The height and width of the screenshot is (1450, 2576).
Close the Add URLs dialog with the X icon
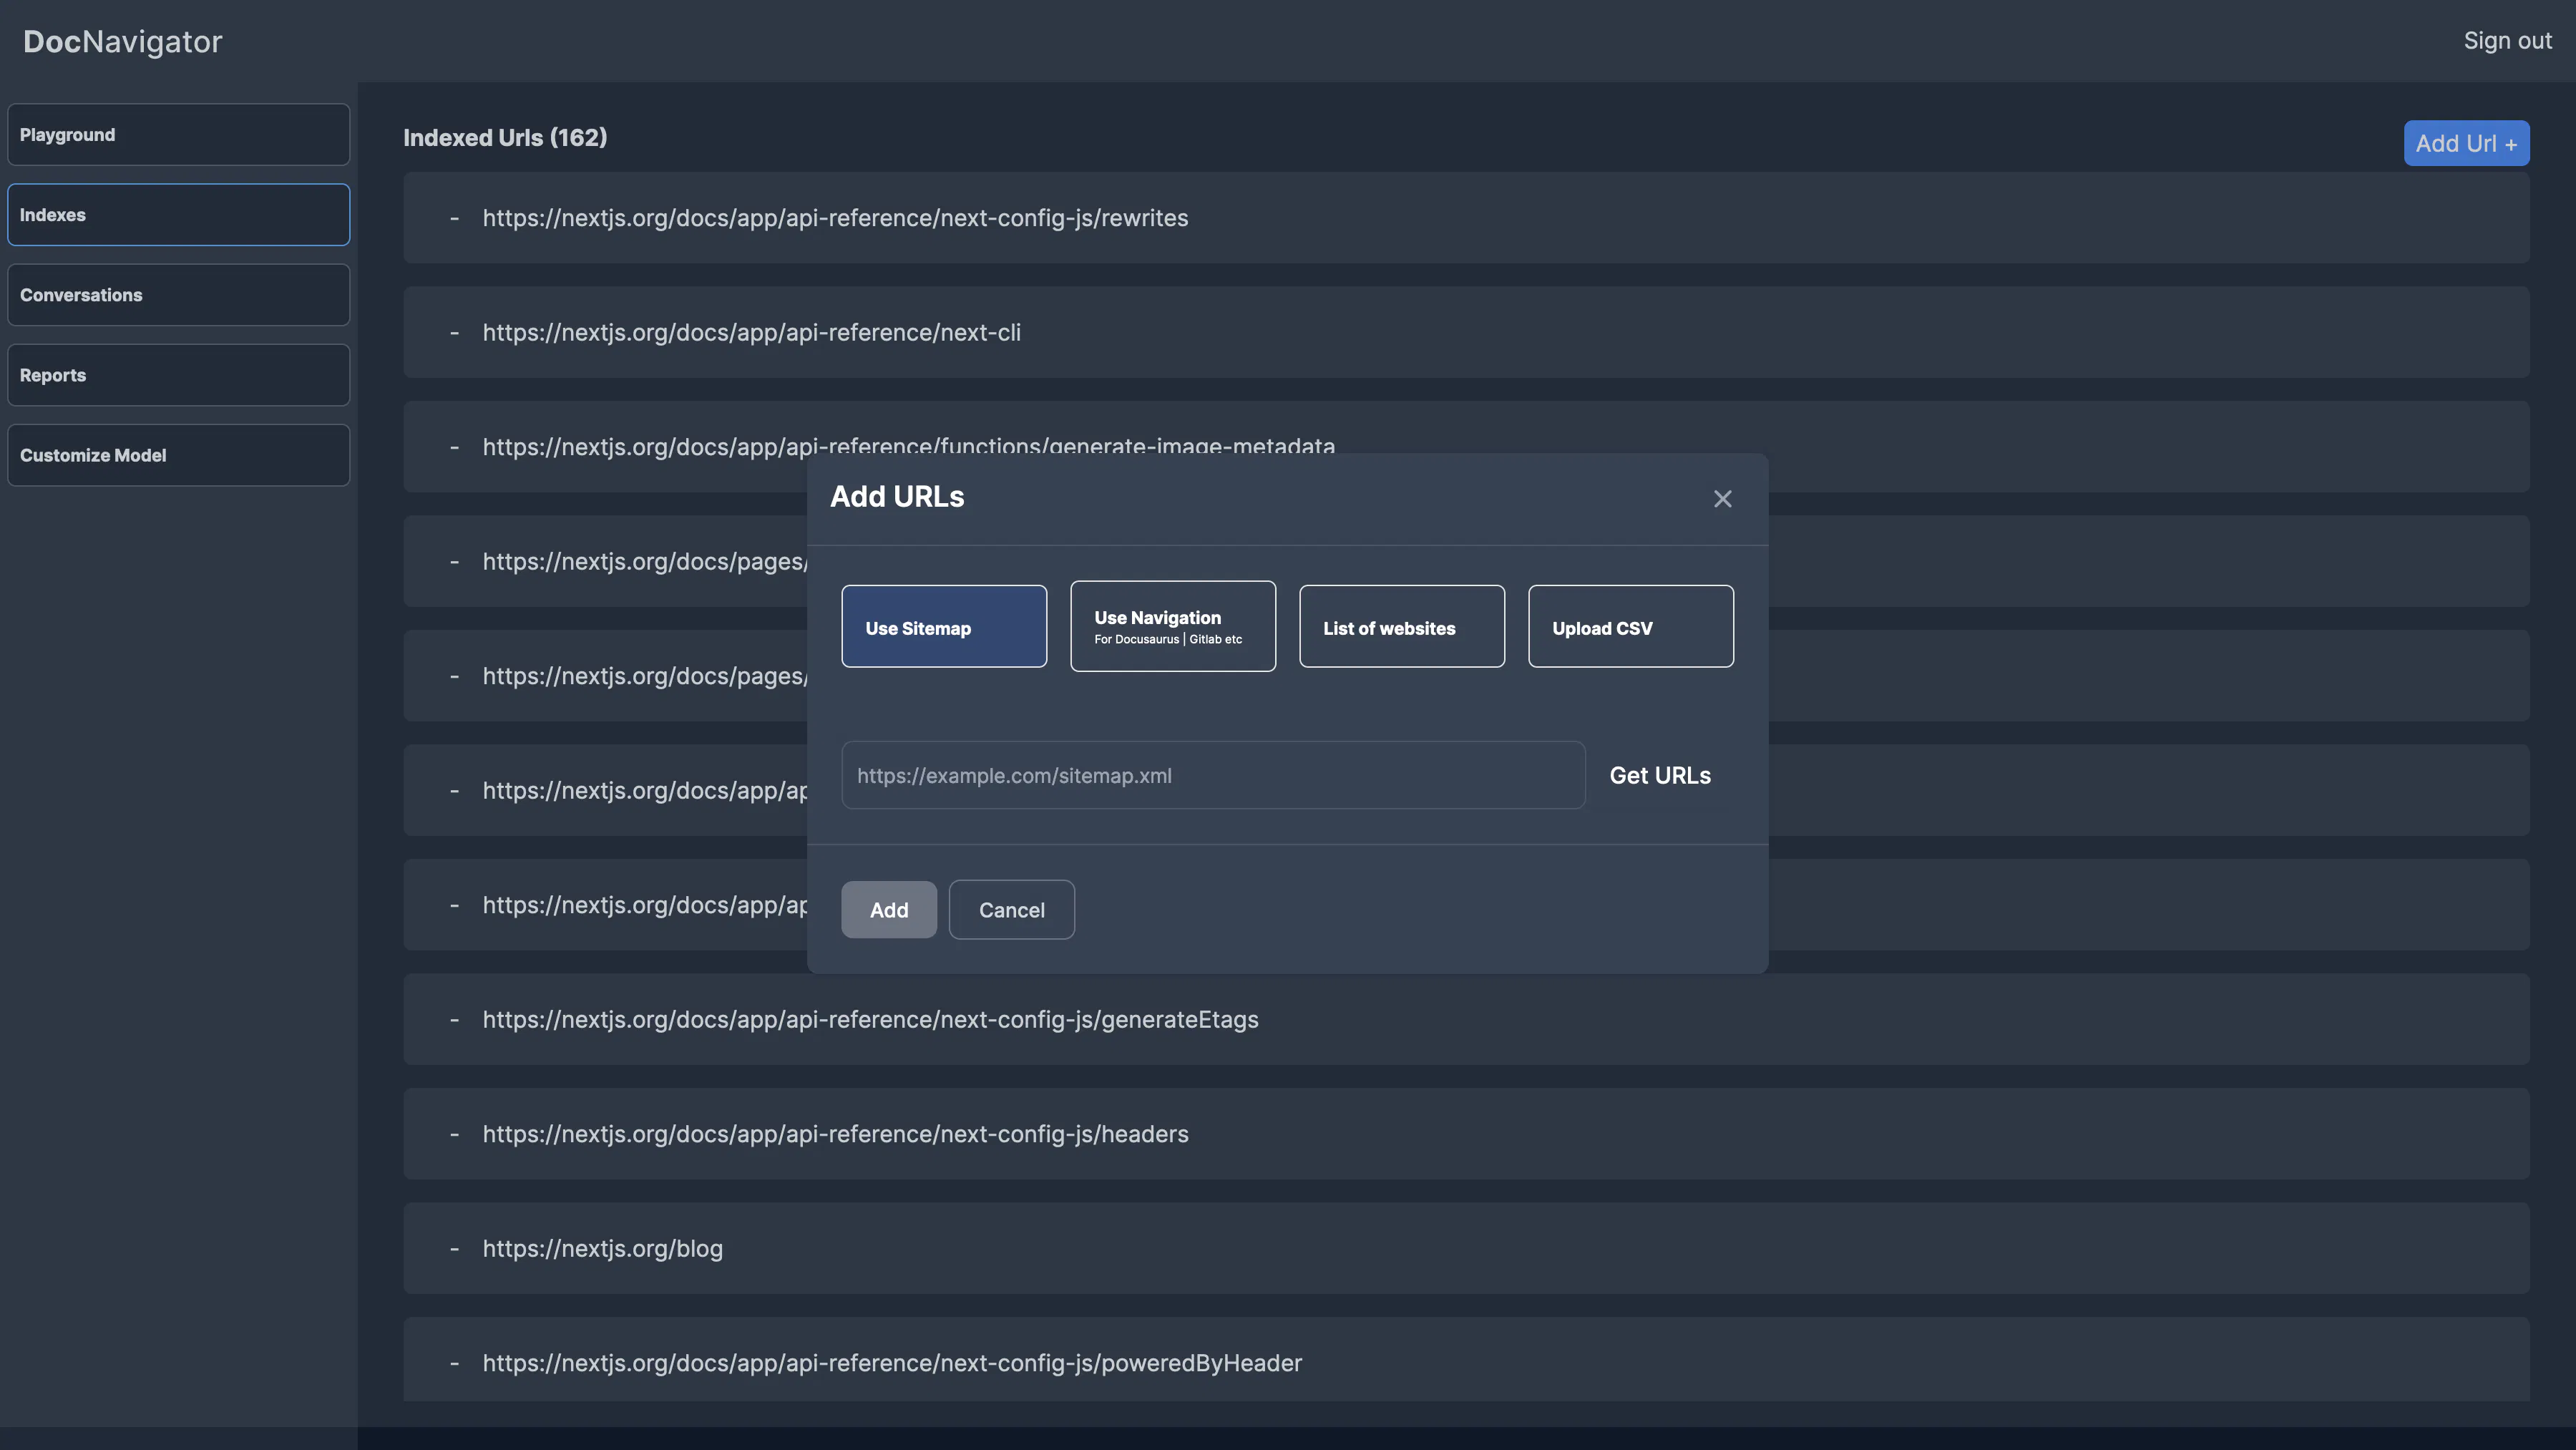[1722, 498]
